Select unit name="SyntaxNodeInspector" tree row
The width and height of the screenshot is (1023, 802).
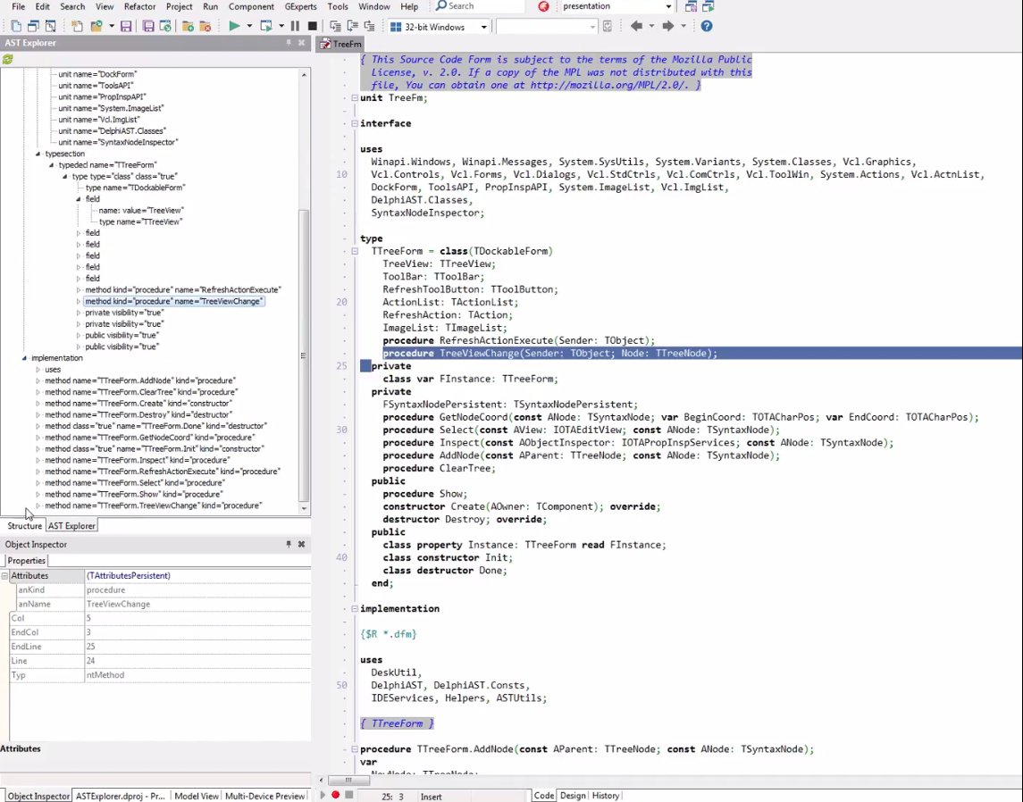coord(118,142)
